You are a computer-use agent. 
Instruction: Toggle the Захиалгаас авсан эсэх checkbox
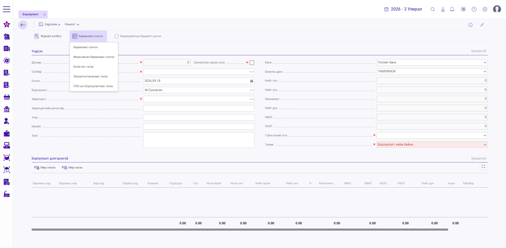(252, 63)
